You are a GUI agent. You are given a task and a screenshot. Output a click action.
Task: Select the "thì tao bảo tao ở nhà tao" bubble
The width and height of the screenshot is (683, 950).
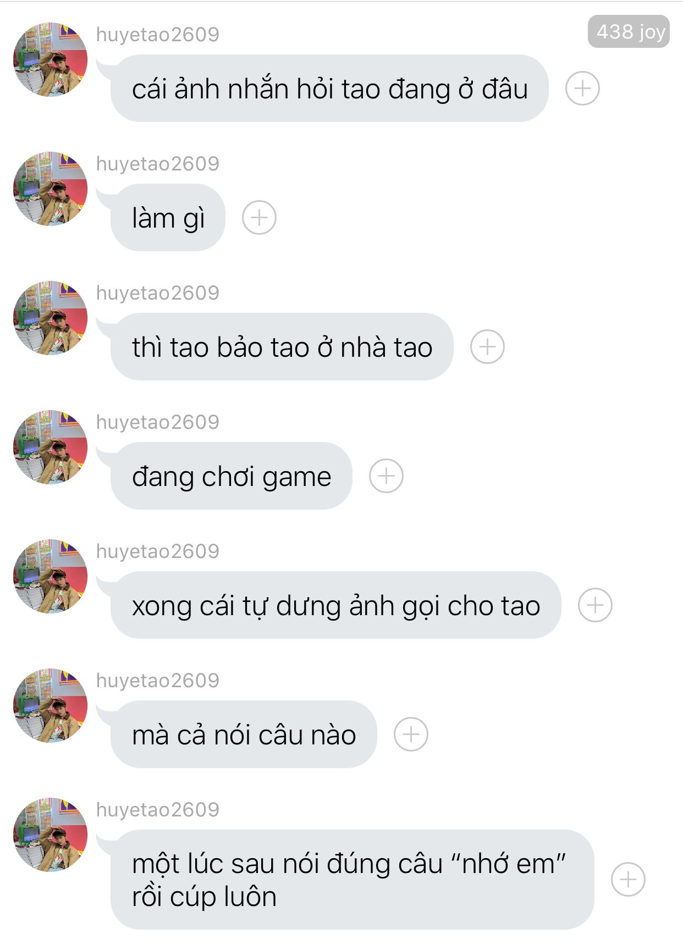pyautogui.click(x=282, y=347)
